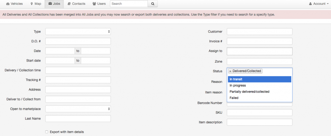Click the magnifying glass search button
The image size is (331, 136).
pos(153,4)
